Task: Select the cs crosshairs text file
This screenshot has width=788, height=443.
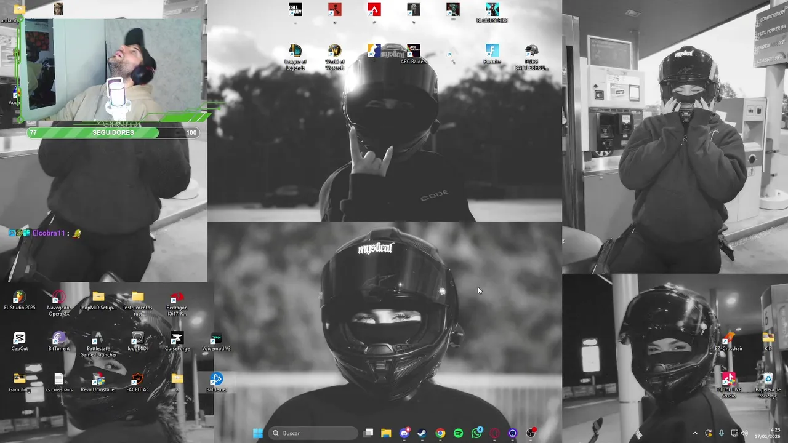Action: click(59, 383)
